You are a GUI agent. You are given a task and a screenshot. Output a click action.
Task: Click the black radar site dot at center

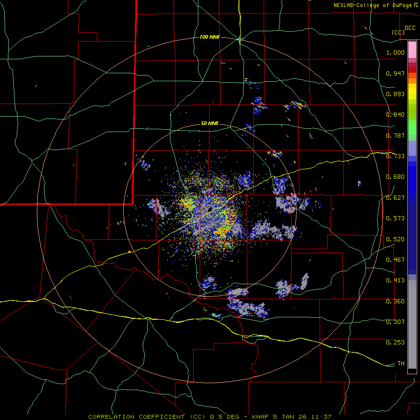click(x=210, y=209)
